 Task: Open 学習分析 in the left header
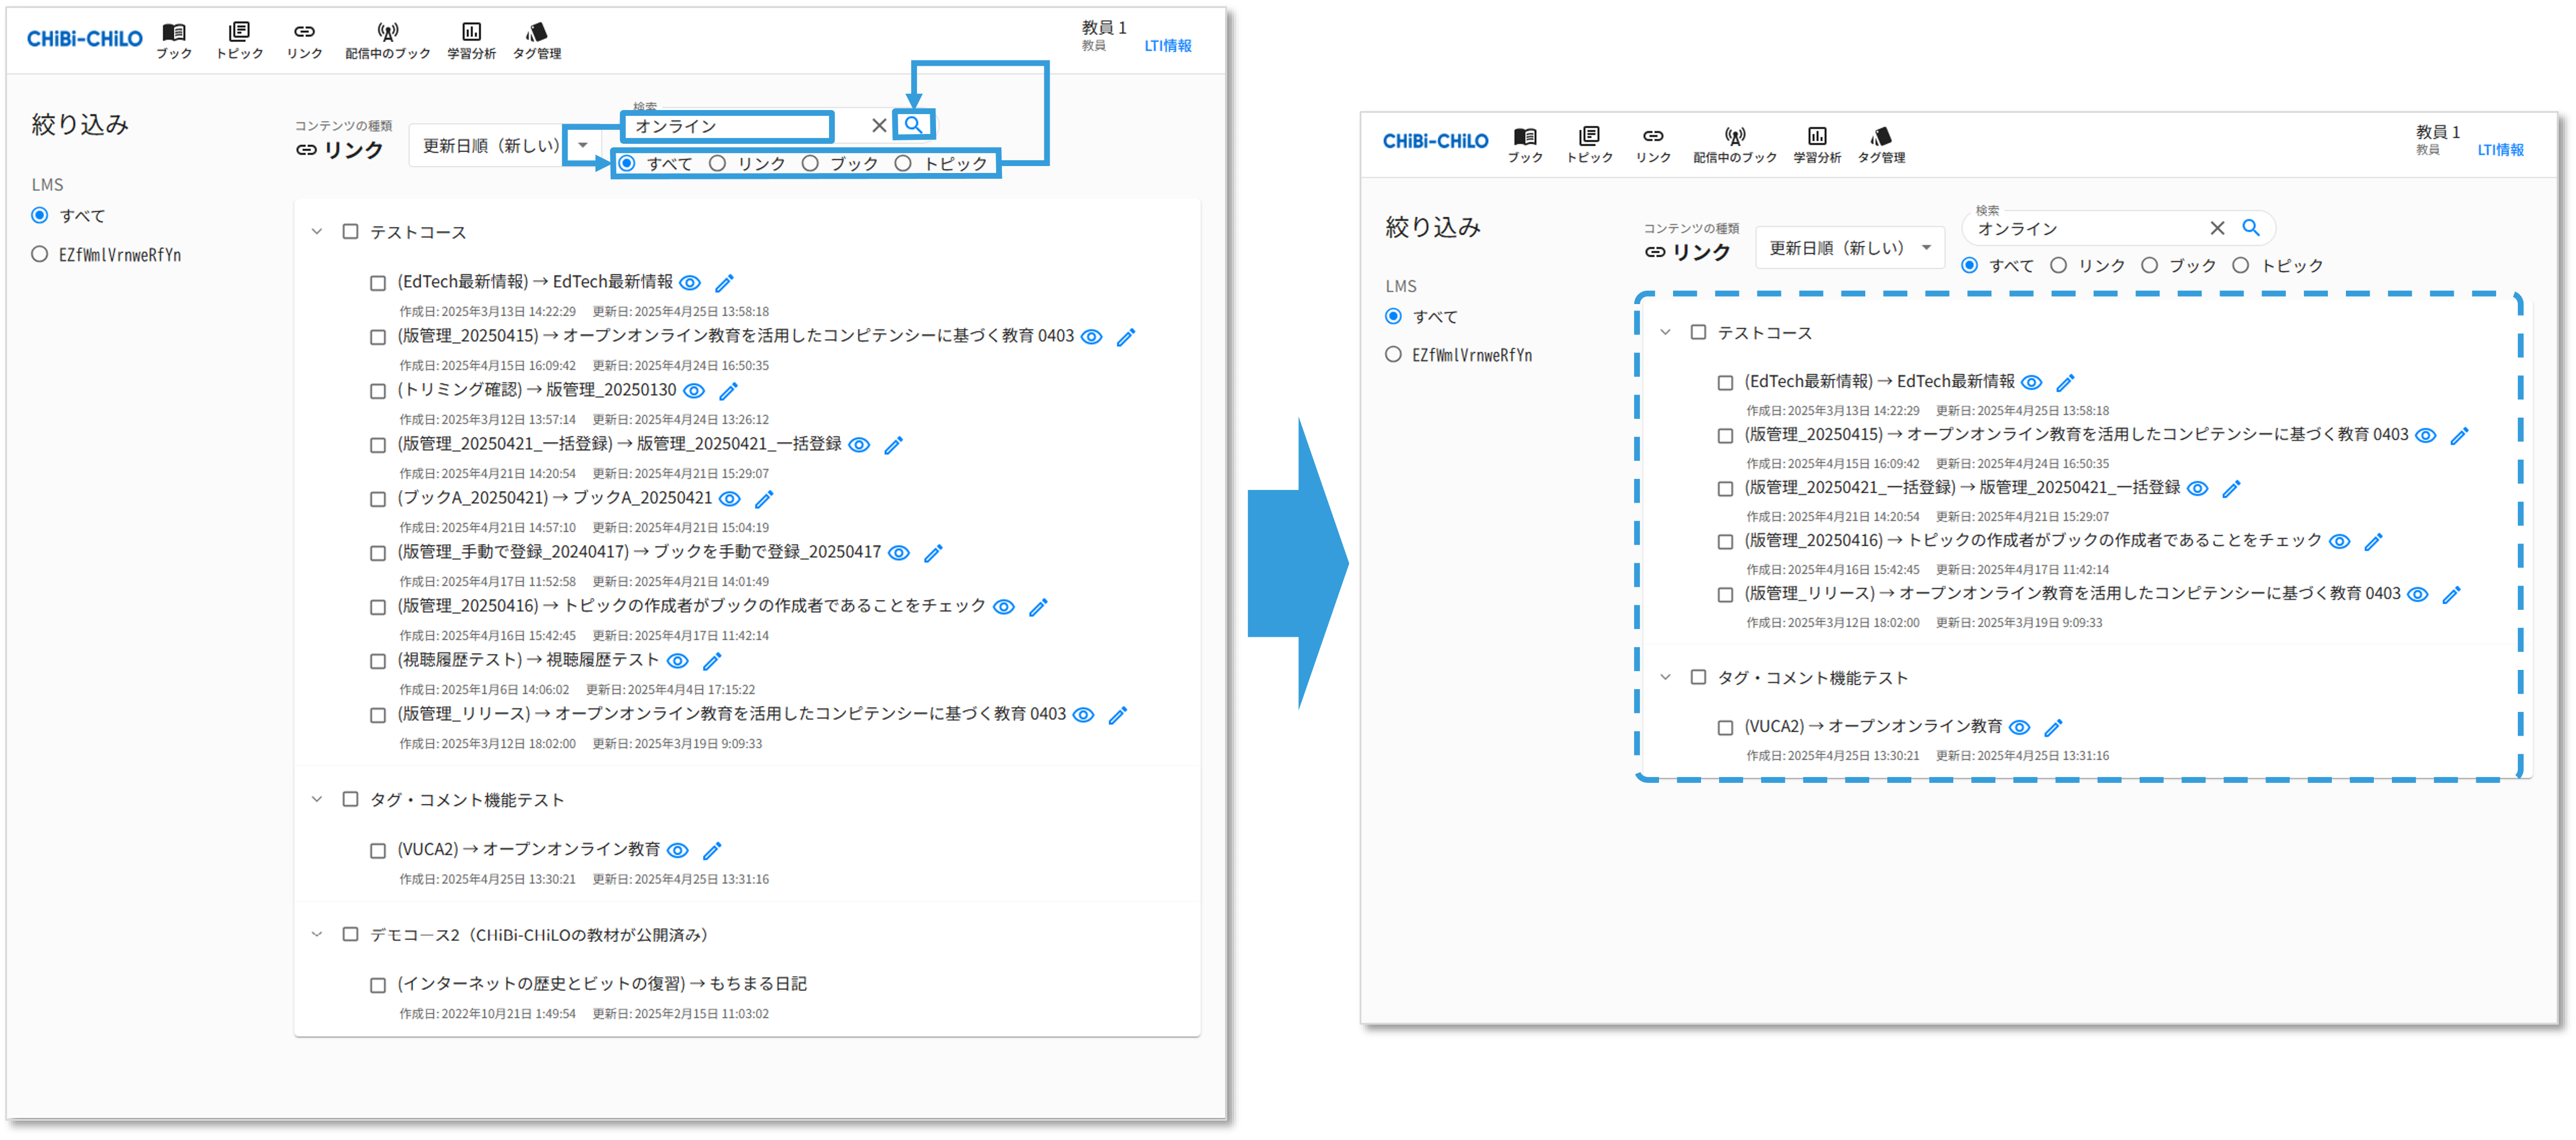pos(471,41)
